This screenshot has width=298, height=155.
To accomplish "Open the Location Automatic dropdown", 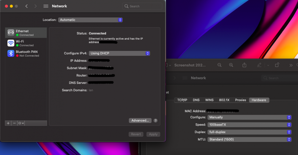I will [90, 20].
